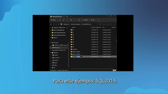This screenshot has height=94, width=168.
Task: Add a new tab with plus button
Action: 71,17
